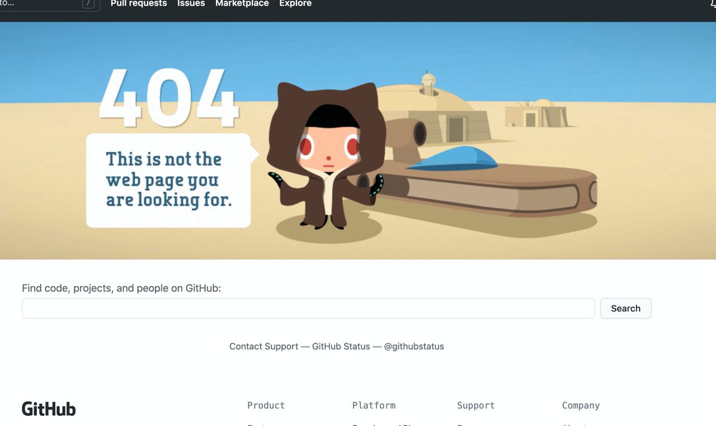Click the 404 heading text
The image size is (716, 426).
pyautogui.click(x=169, y=98)
